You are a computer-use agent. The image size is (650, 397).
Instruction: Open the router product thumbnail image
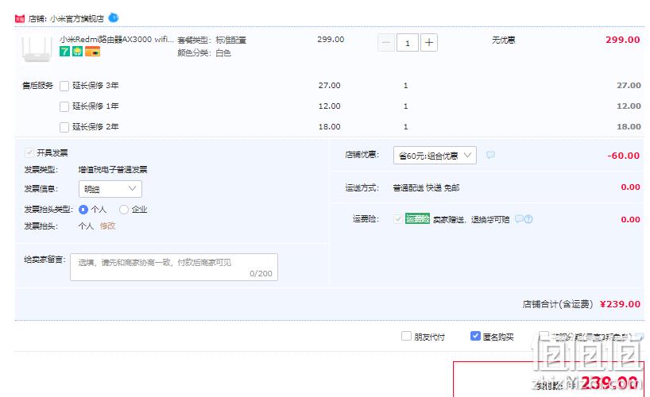[x=37, y=49]
